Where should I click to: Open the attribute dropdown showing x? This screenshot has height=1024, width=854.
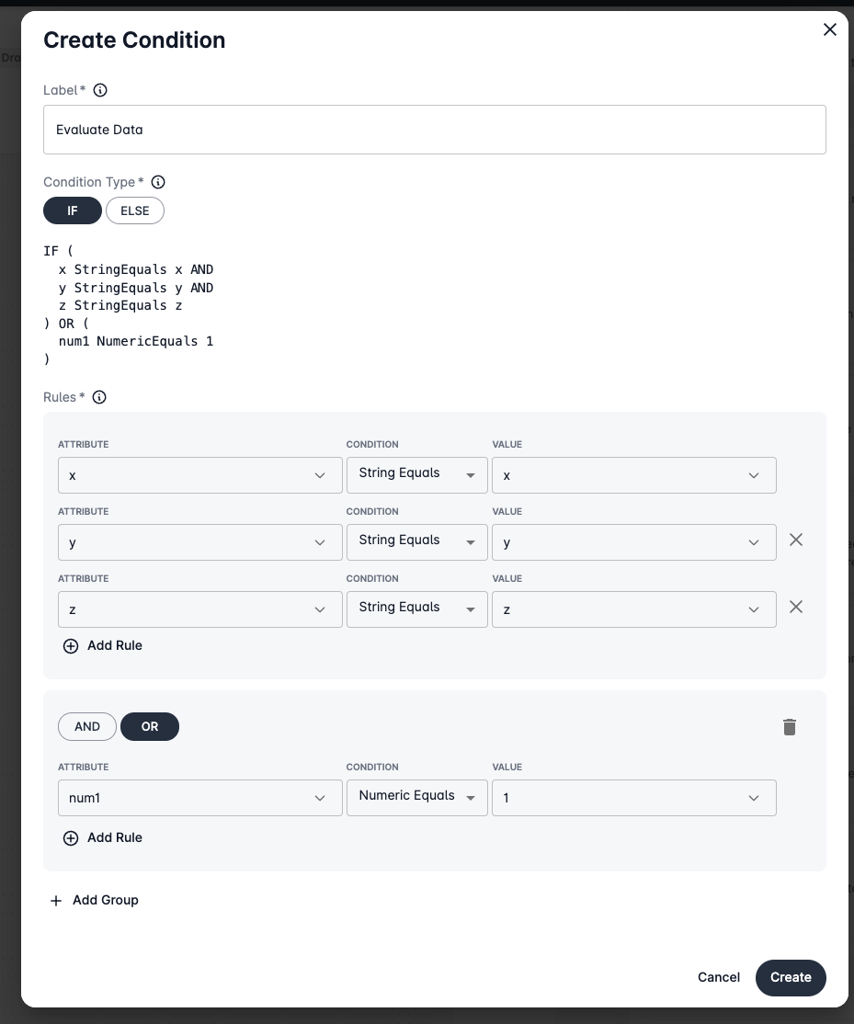tap(199, 475)
